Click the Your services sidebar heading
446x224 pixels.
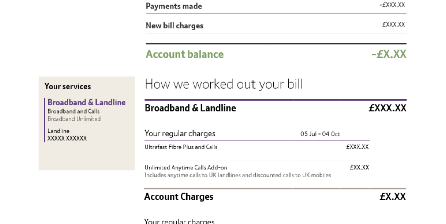(x=68, y=86)
